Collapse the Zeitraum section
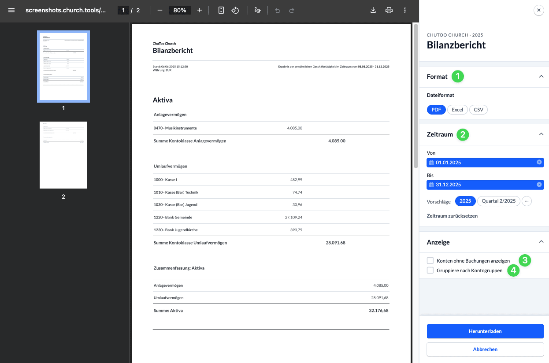Viewport: 549px width, 363px height. 541,134
